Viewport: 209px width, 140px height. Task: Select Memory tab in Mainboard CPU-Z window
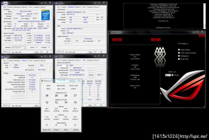(x=78, y=7)
